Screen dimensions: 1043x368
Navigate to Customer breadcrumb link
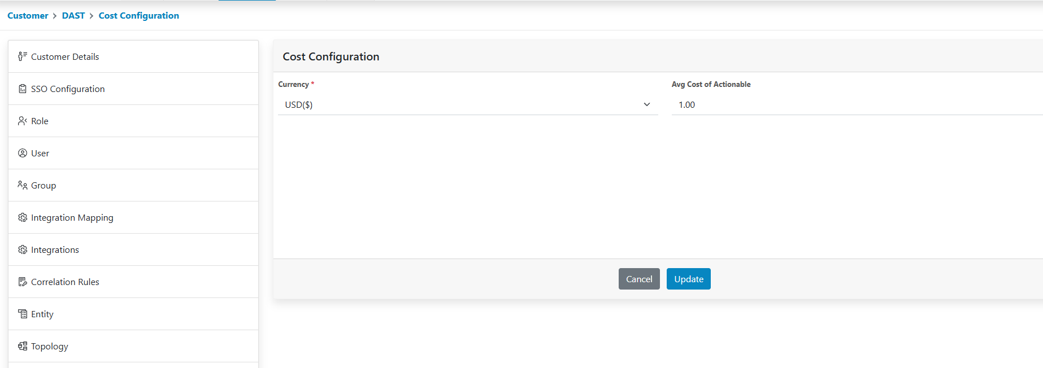28,16
